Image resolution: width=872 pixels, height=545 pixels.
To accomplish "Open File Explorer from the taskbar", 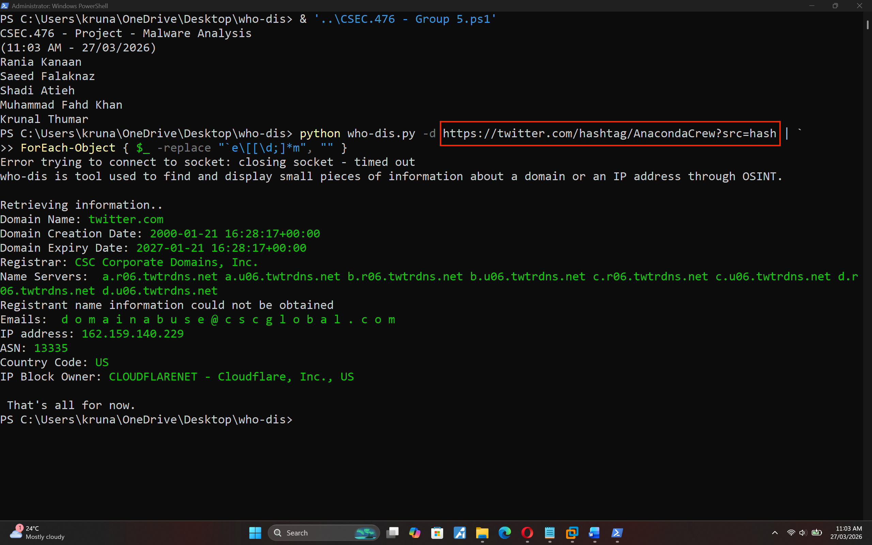I will point(482,533).
